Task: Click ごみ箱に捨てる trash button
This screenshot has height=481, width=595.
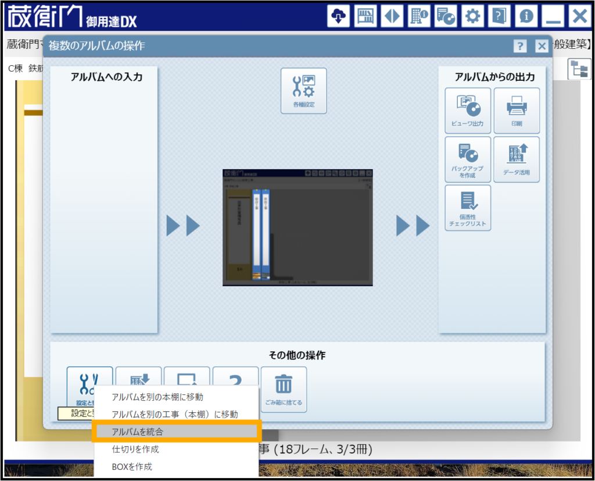Action: (284, 390)
